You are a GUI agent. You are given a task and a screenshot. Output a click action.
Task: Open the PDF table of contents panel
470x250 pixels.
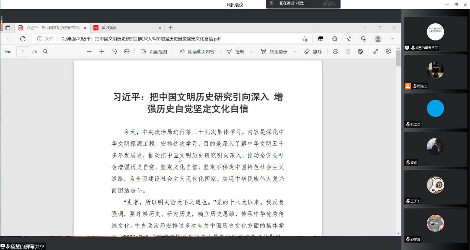(8, 52)
